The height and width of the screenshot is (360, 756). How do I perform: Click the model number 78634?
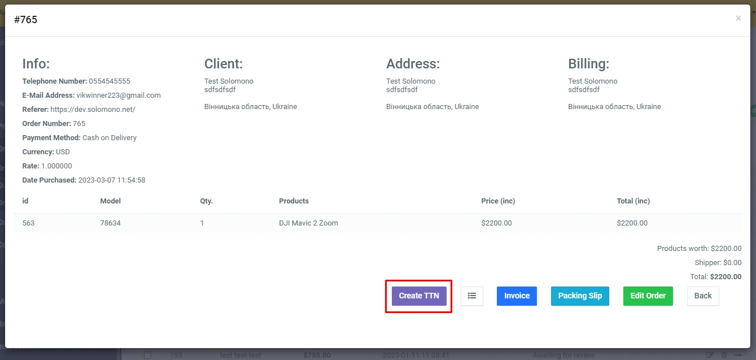tap(110, 223)
